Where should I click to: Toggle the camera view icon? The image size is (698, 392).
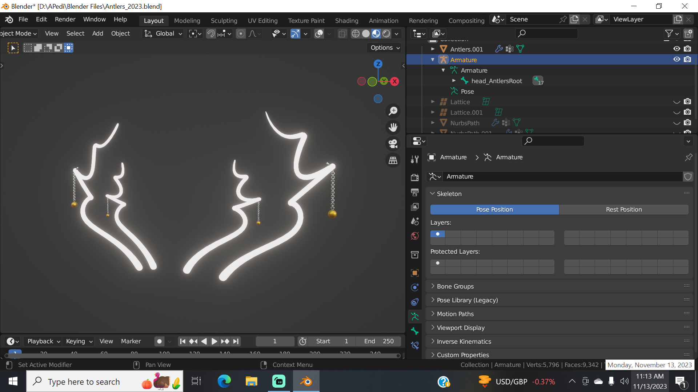click(x=393, y=144)
